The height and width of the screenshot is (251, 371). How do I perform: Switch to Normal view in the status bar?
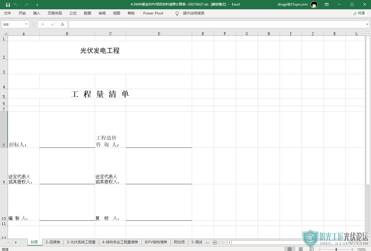[x=290, y=249]
